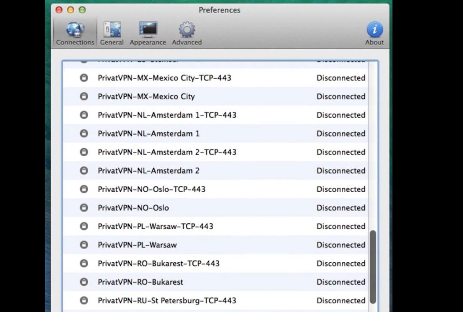Select PrivatVPN-NL-Amsterdam 1-TCP-443 connection name
Image resolution: width=463 pixels, height=312 pixels.
coord(167,115)
